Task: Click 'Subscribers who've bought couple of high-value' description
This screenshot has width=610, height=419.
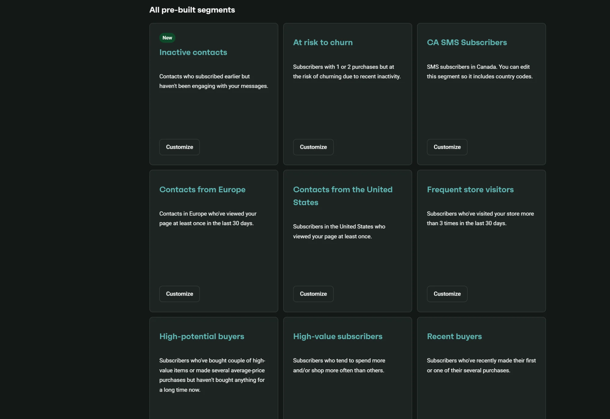Action: [212, 375]
